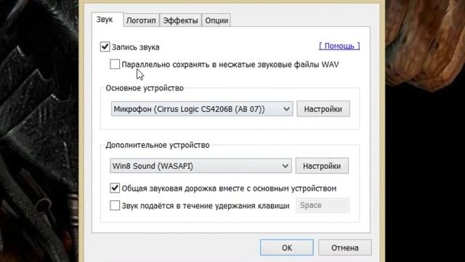Click the Дополнительное устройство group label
Image resolution: width=465 pixels, height=262 pixels.
pos(158,146)
